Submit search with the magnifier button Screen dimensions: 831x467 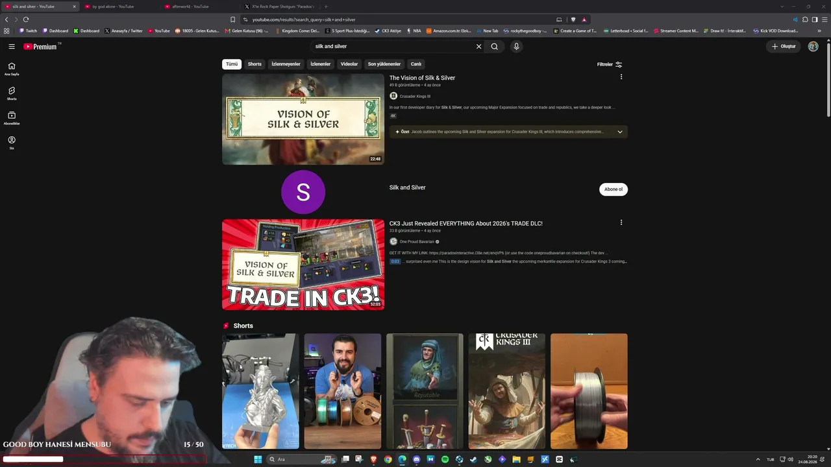(x=495, y=47)
